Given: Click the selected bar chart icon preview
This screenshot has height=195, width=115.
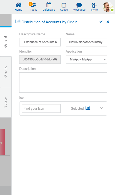Looking at the screenshot, I should (88, 108).
